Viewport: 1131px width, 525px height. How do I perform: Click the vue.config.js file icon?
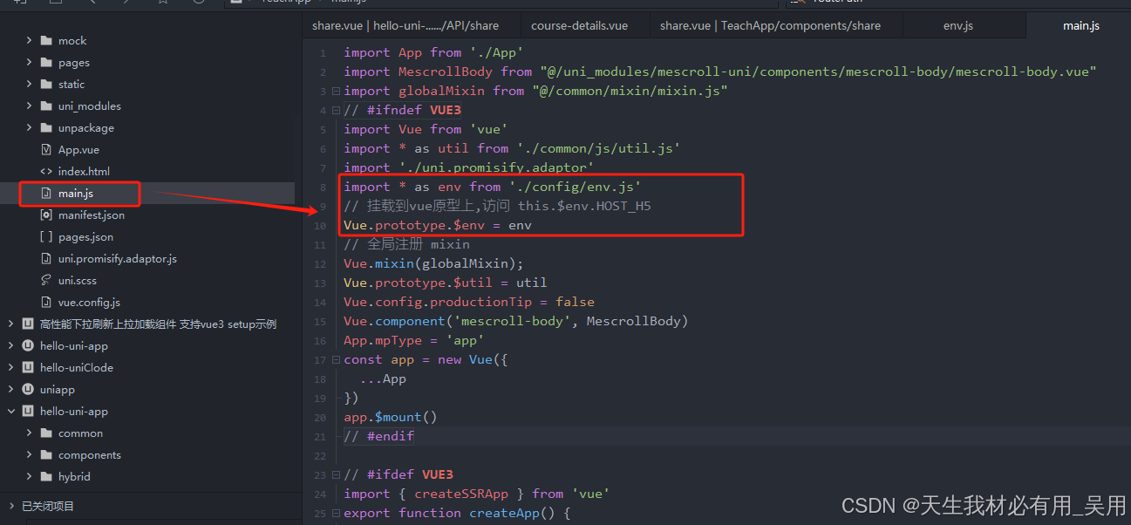(46, 303)
